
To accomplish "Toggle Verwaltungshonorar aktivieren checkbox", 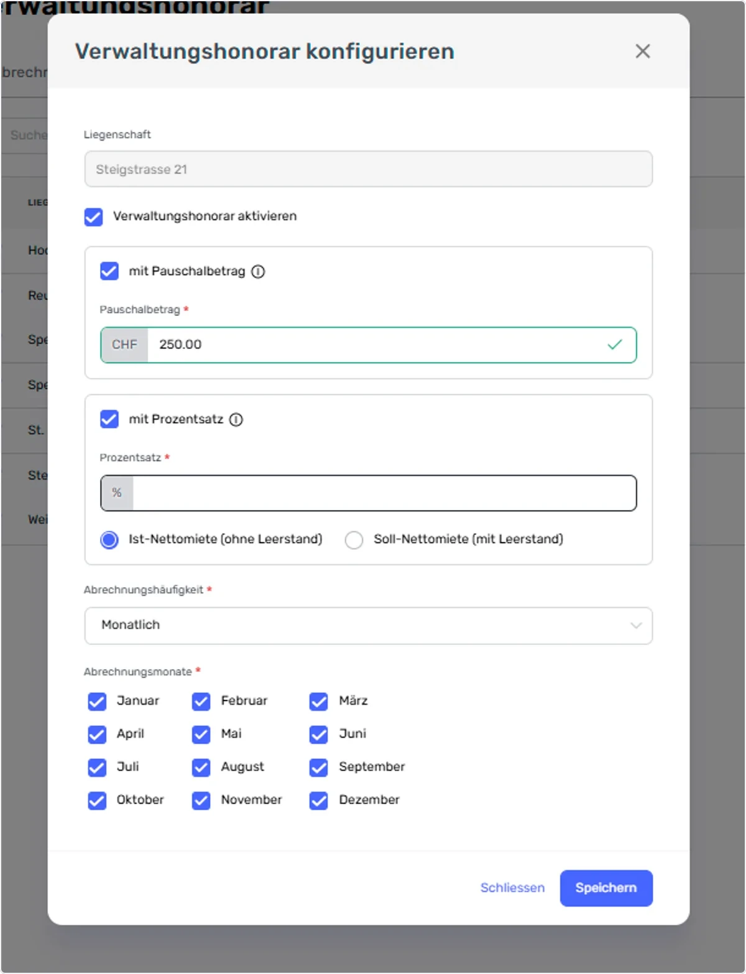I will coord(94,217).
